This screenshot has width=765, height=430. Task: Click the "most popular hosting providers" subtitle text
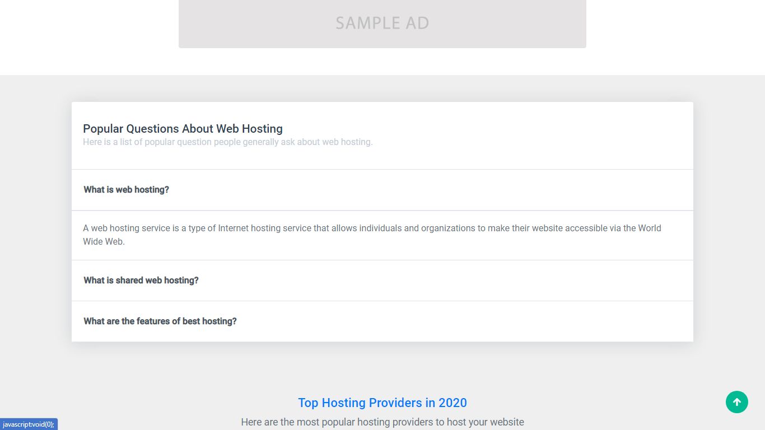tap(382, 422)
